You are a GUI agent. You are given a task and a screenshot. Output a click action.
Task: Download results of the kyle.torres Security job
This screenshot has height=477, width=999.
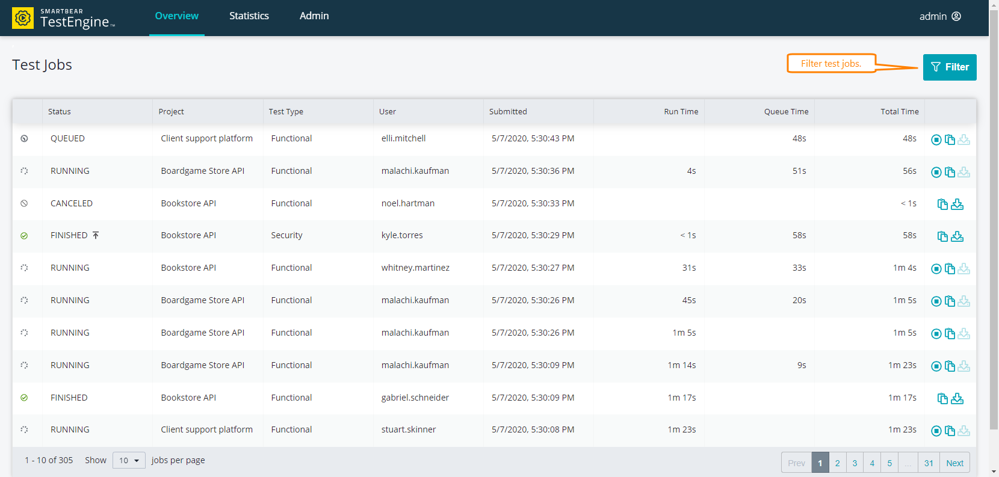tap(957, 236)
